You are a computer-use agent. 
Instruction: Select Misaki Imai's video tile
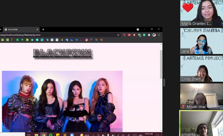pyautogui.click(x=202, y=96)
